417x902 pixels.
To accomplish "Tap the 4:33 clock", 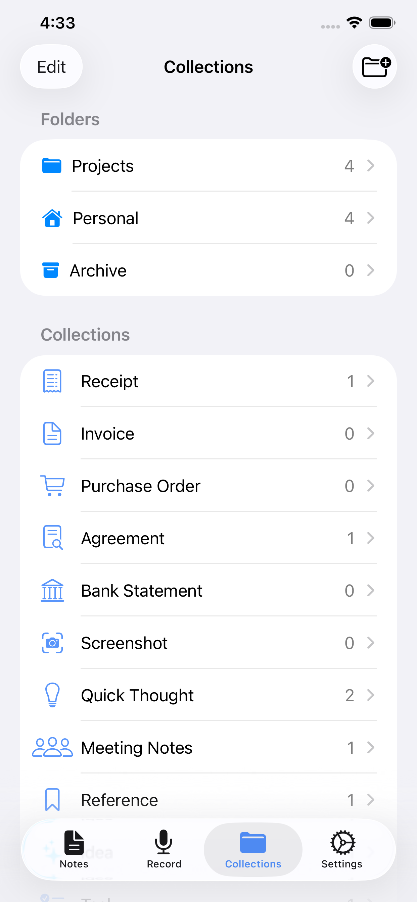I will 58,23.
